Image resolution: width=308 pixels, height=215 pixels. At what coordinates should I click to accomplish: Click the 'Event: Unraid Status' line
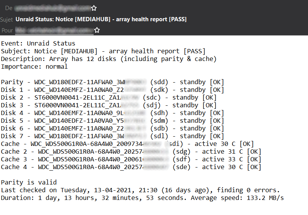(38, 44)
